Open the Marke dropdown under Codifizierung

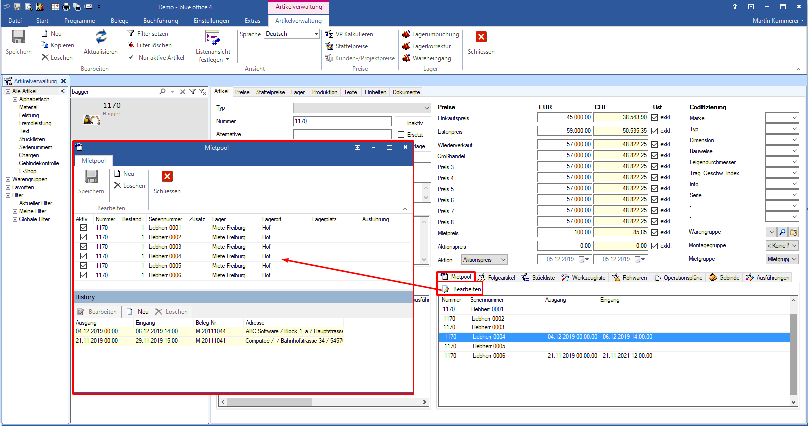point(794,118)
